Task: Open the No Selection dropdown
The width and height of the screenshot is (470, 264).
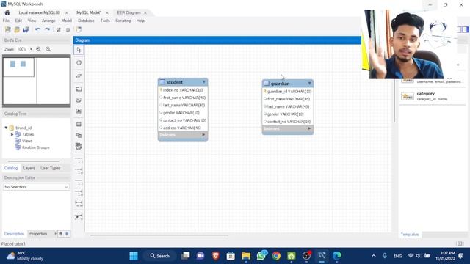Action: [36, 187]
